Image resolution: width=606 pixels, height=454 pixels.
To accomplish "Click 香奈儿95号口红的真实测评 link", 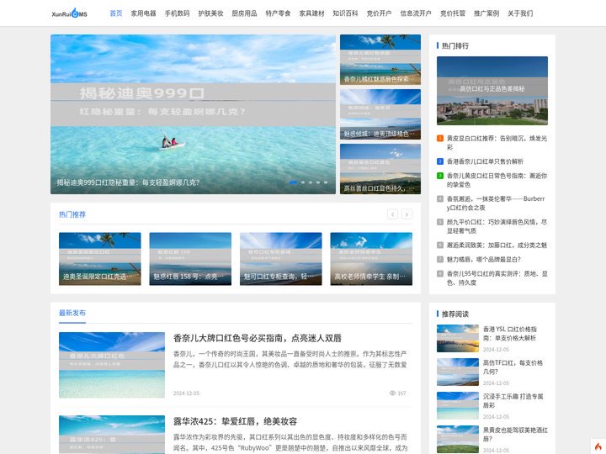I will click(x=497, y=278).
